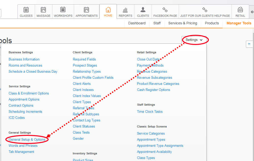Viewport: 254px width, 161px height.
Task: Open Contract Options link
Action: pyautogui.click(x=21, y=105)
